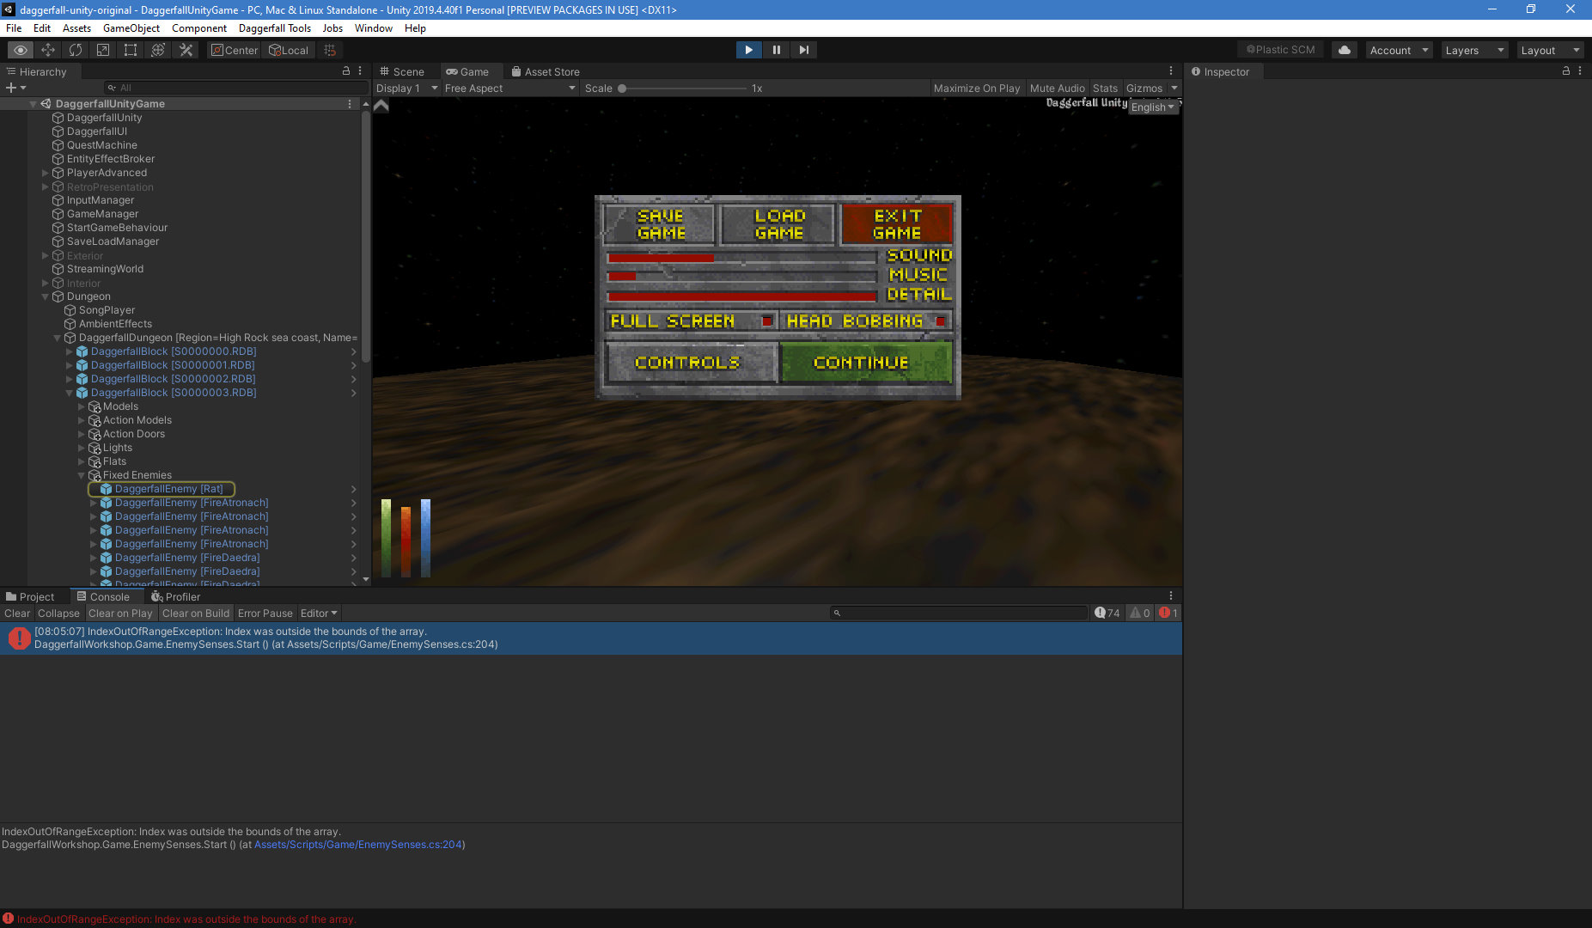The width and height of the screenshot is (1592, 928).
Task: Toggle Stats overlay
Action: (1105, 88)
